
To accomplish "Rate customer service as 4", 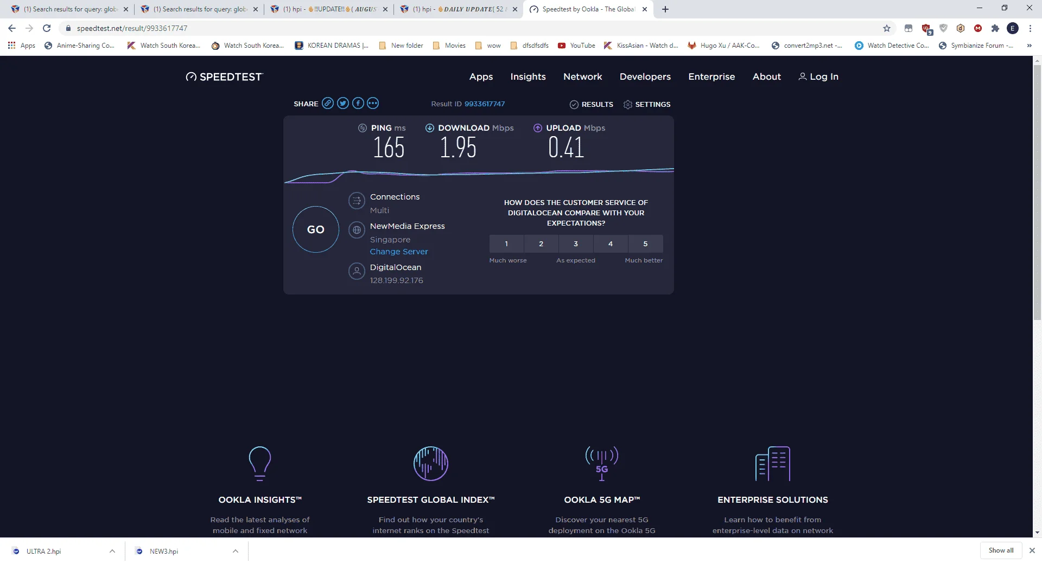I will click(x=611, y=244).
